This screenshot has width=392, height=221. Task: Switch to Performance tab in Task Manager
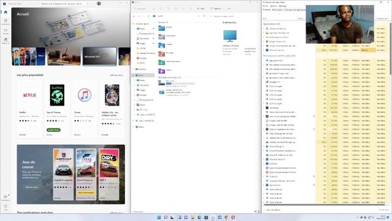tap(277, 10)
